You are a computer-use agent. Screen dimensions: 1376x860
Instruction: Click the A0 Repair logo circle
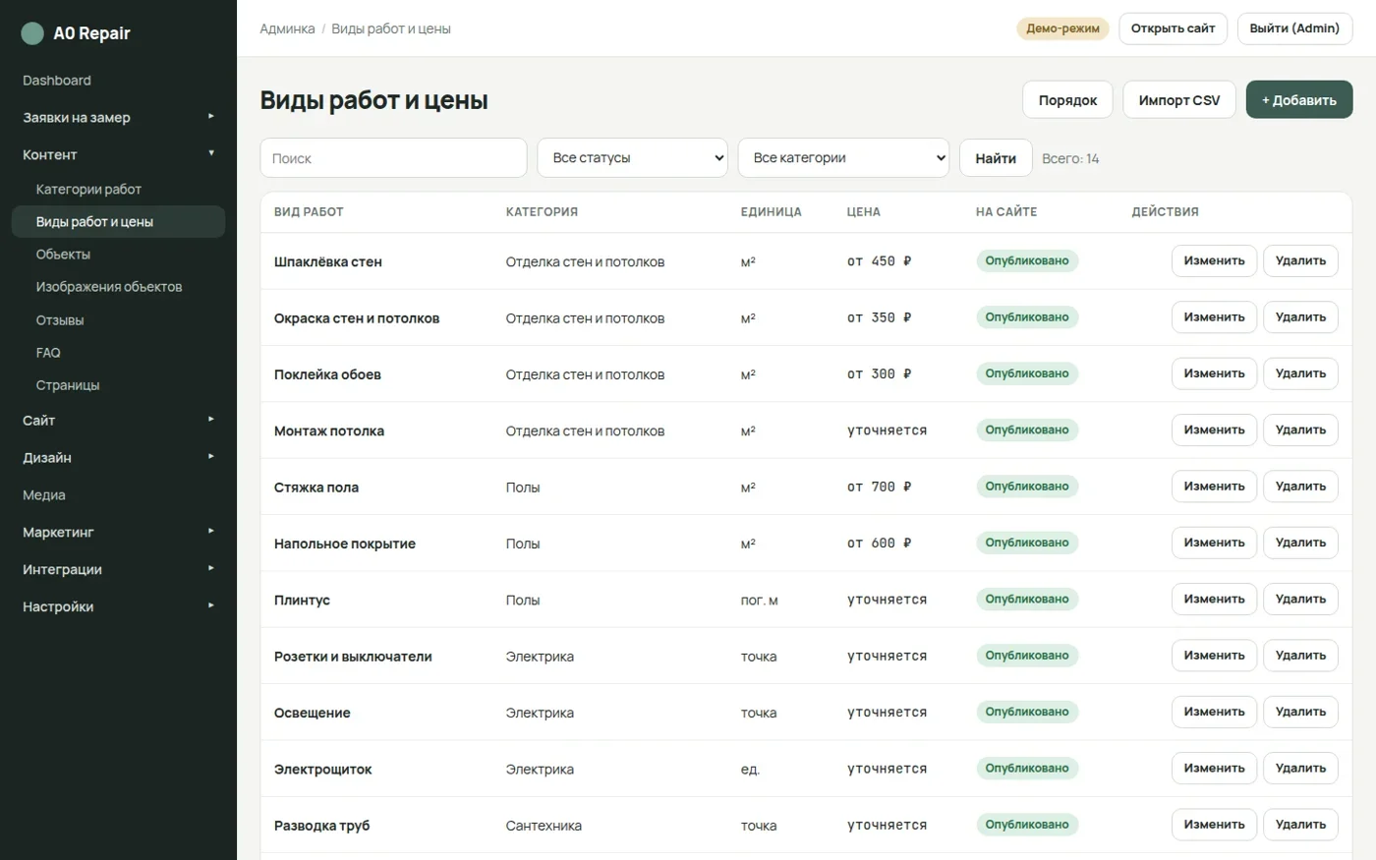(x=32, y=33)
